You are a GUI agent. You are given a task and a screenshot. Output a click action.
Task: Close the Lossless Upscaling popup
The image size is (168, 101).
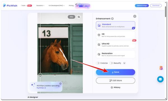point(60,83)
